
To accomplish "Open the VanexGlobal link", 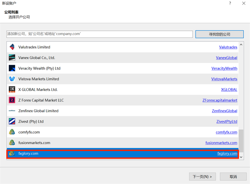I will (x=226, y=58).
